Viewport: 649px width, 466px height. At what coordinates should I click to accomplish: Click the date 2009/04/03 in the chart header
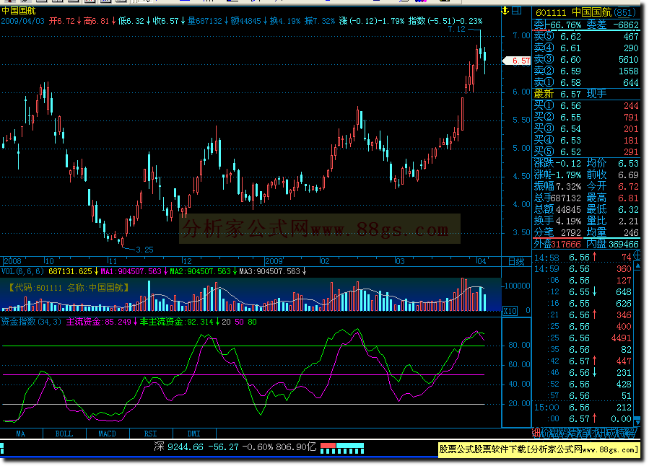pyautogui.click(x=23, y=21)
